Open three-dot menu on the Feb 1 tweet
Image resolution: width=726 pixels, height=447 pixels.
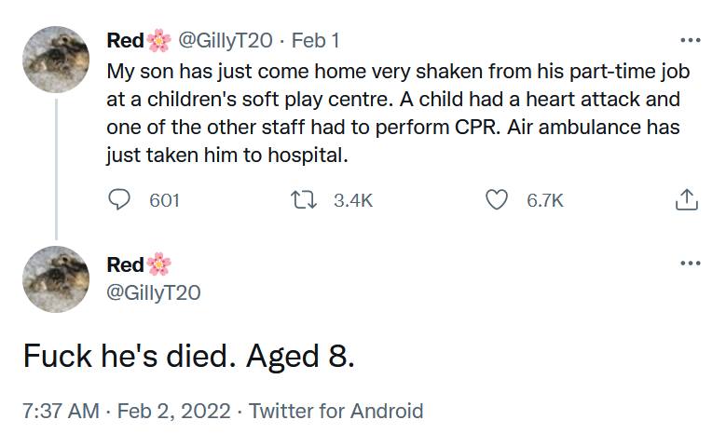690,41
